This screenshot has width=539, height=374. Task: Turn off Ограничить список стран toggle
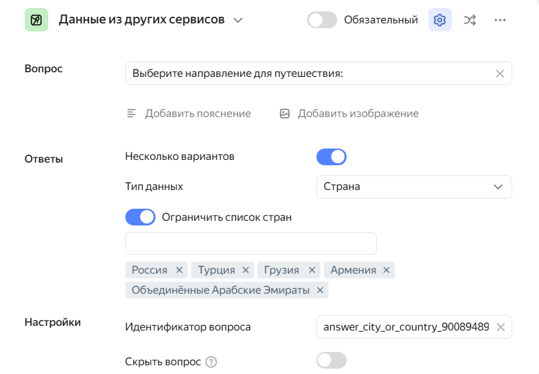(140, 217)
